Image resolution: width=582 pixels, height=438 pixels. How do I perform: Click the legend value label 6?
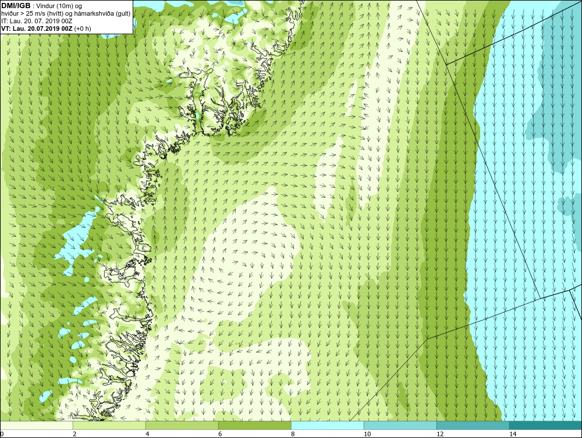tap(220, 434)
